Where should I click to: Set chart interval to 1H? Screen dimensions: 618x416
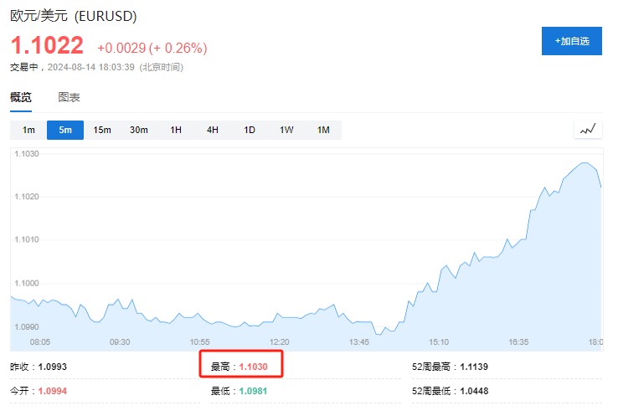click(x=176, y=130)
